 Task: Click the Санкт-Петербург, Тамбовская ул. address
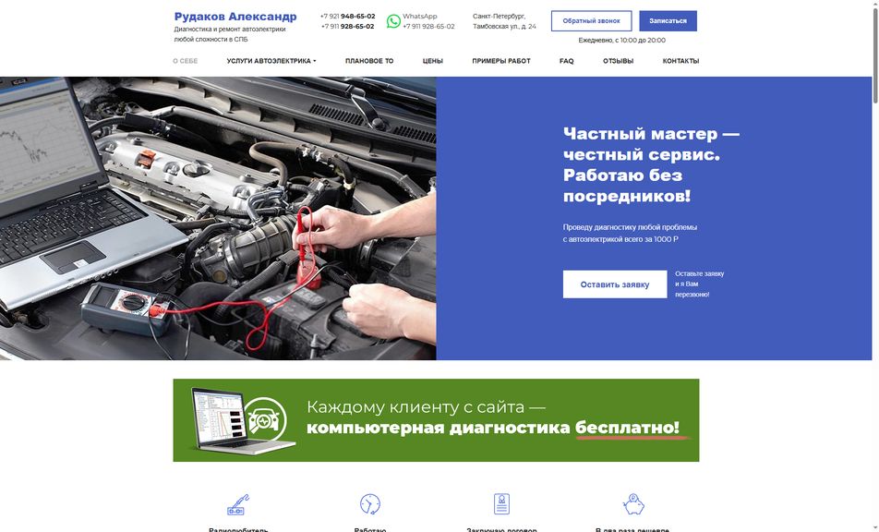(504, 21)
